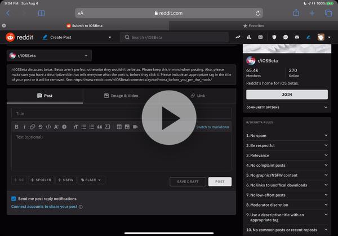Switch to Image & Video tab
The height and width of the screenshot is (236, 338).
tap(121, 96)
